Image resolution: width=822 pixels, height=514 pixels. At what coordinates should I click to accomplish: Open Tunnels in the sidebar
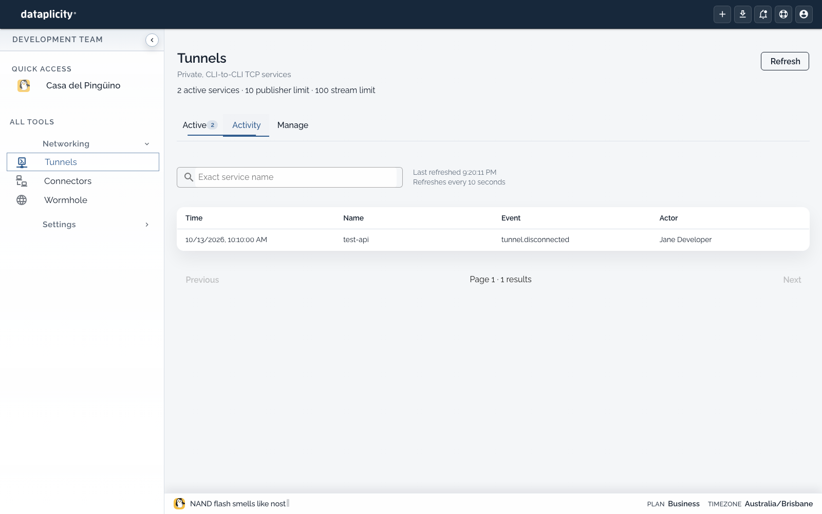[83, 162]
